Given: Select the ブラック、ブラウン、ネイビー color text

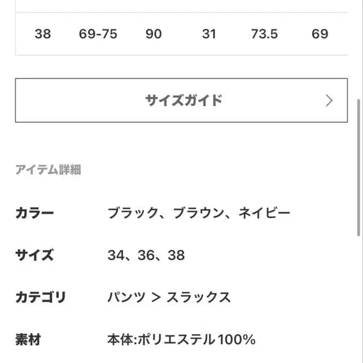Looking at the screenshot, I should coord(199,213).
